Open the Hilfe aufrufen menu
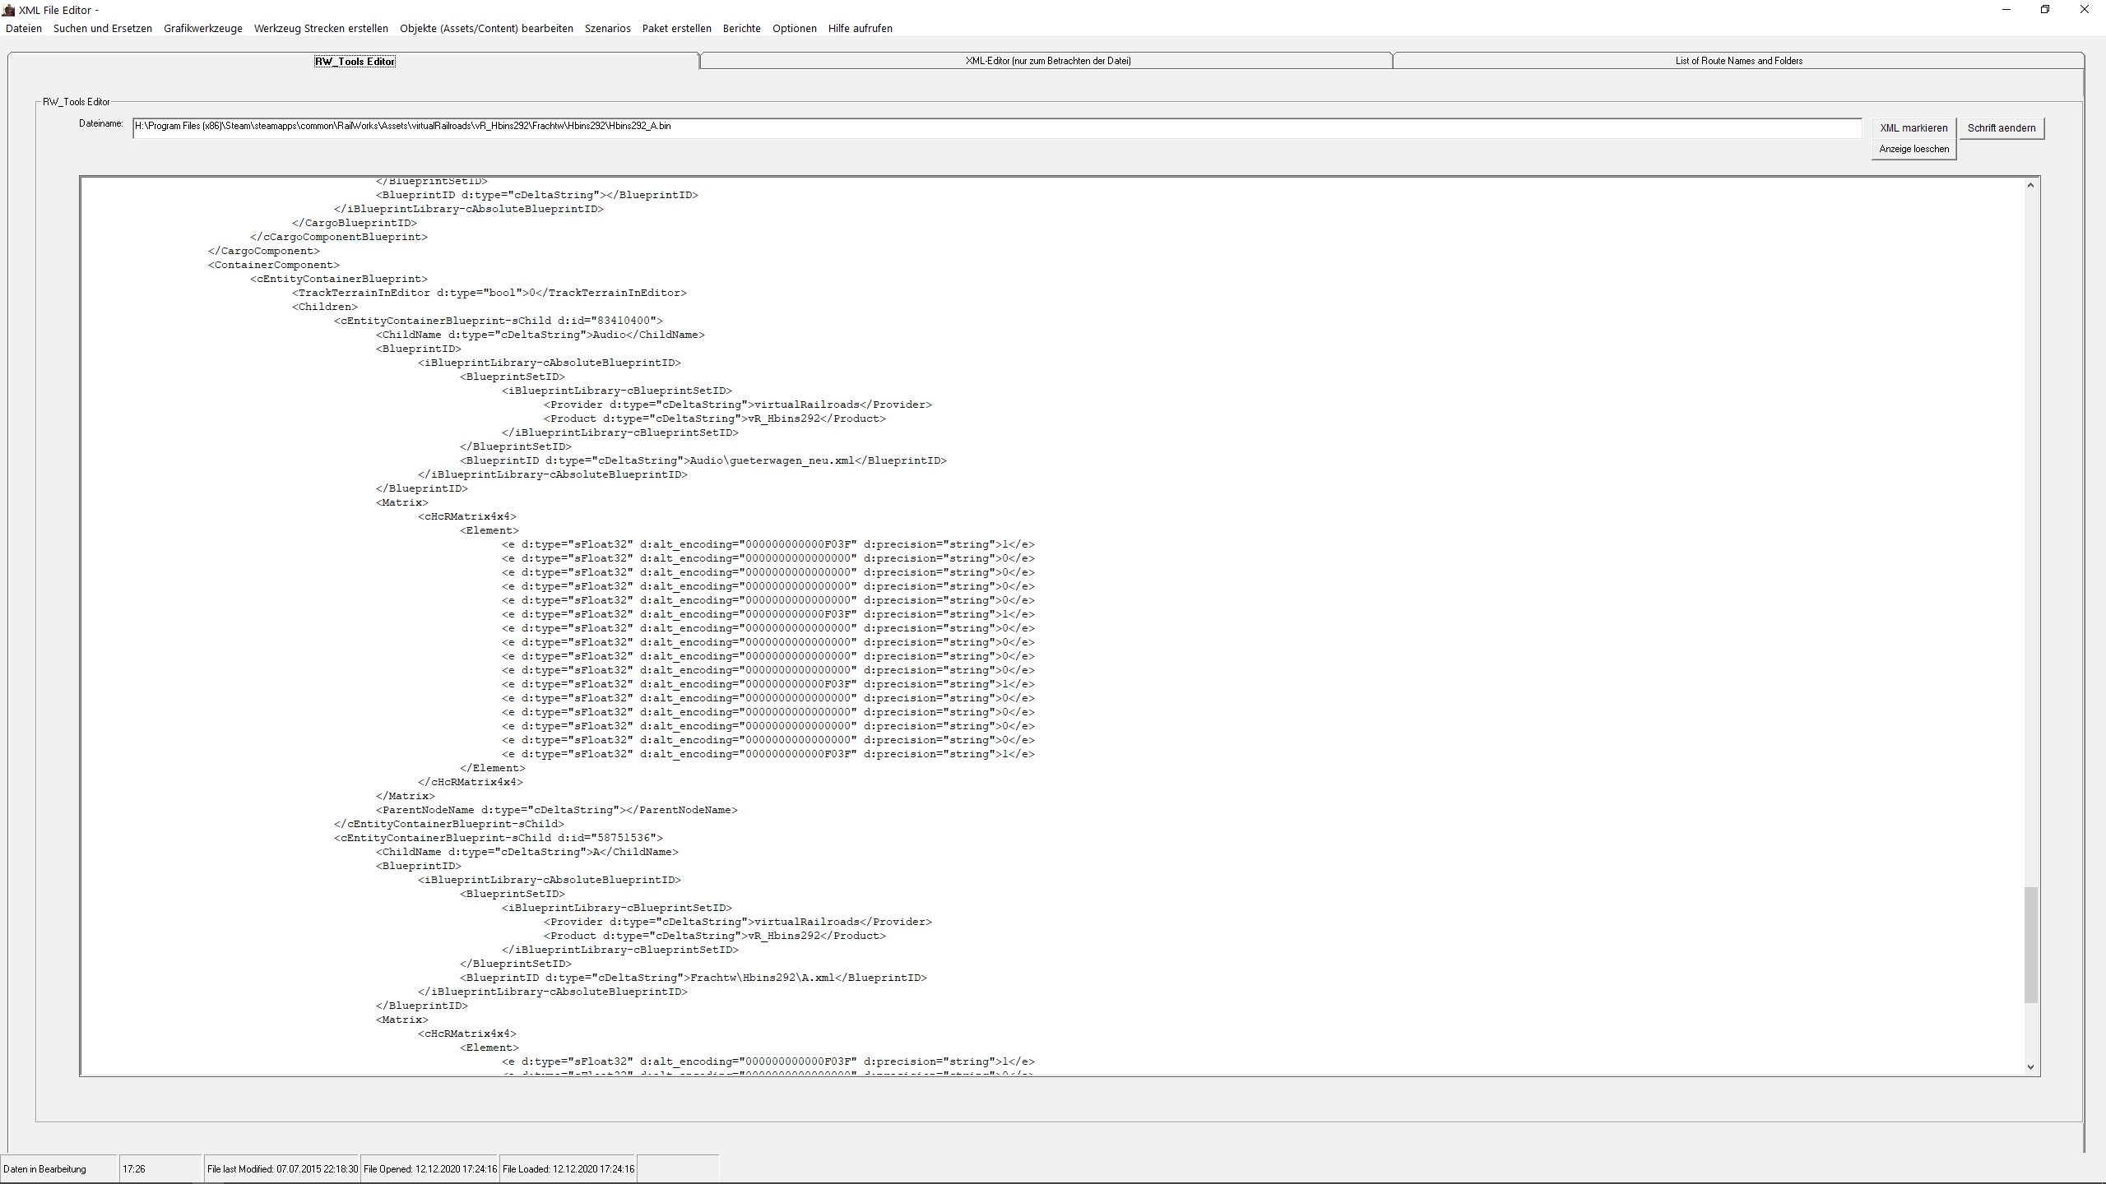Viewport: 2106px width, 1184px height. coord(860,28)
